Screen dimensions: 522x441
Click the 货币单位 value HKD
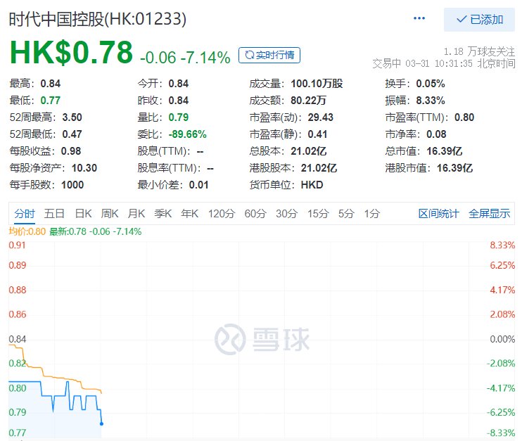(312, 185)
